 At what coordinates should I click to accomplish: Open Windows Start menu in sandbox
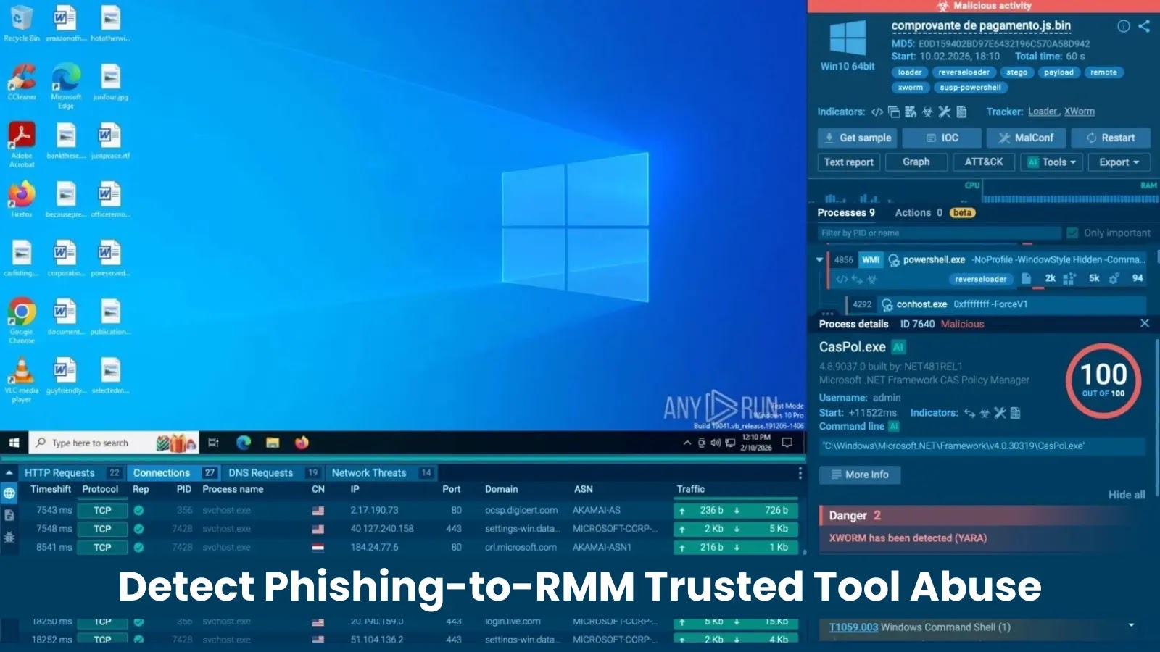[14, 443]
